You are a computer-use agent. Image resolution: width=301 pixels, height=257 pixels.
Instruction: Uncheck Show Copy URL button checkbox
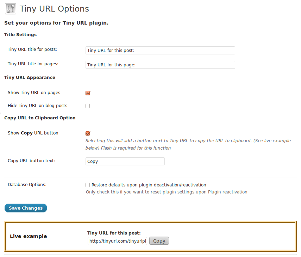[88, 133]
